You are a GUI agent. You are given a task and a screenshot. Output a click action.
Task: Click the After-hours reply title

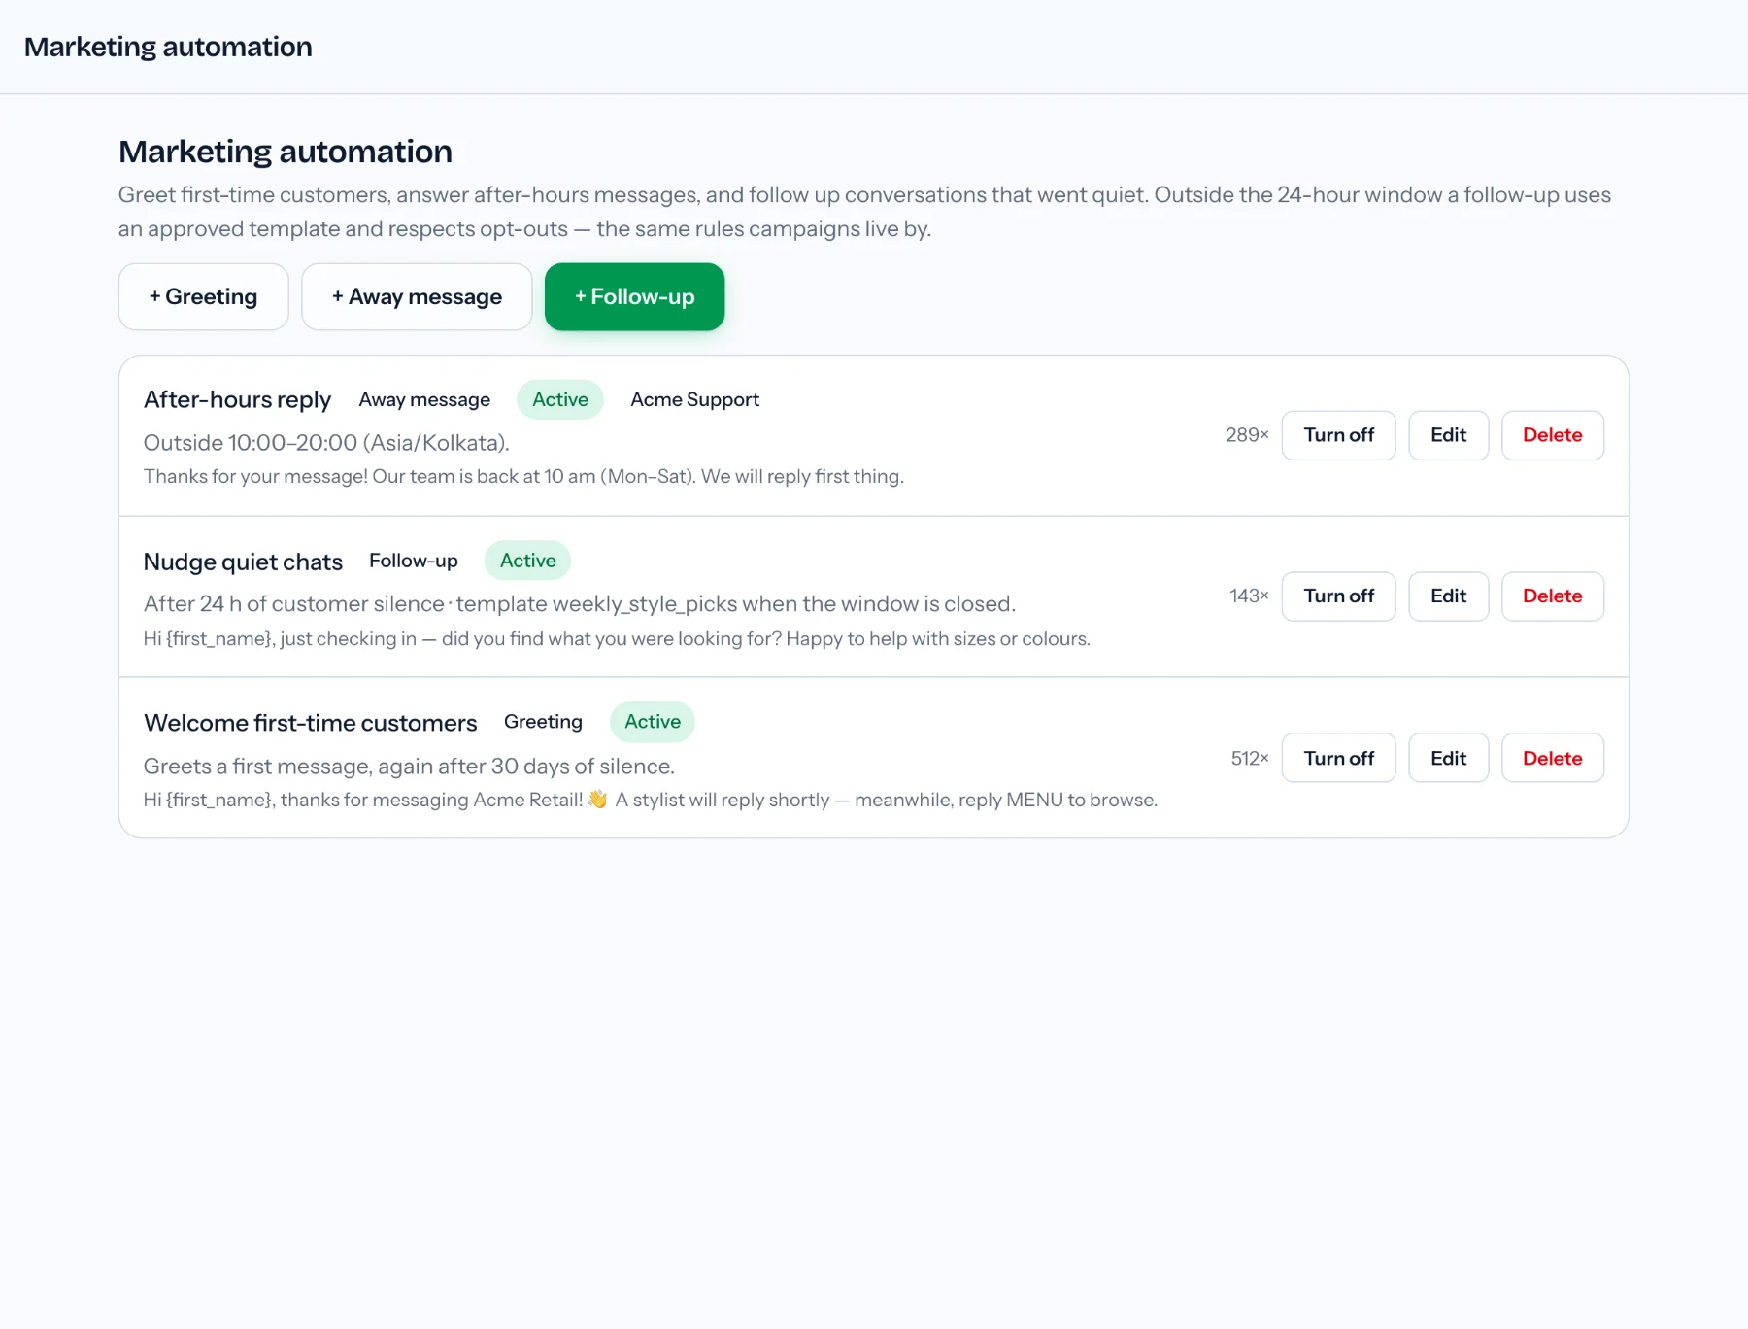click(237, 399)
